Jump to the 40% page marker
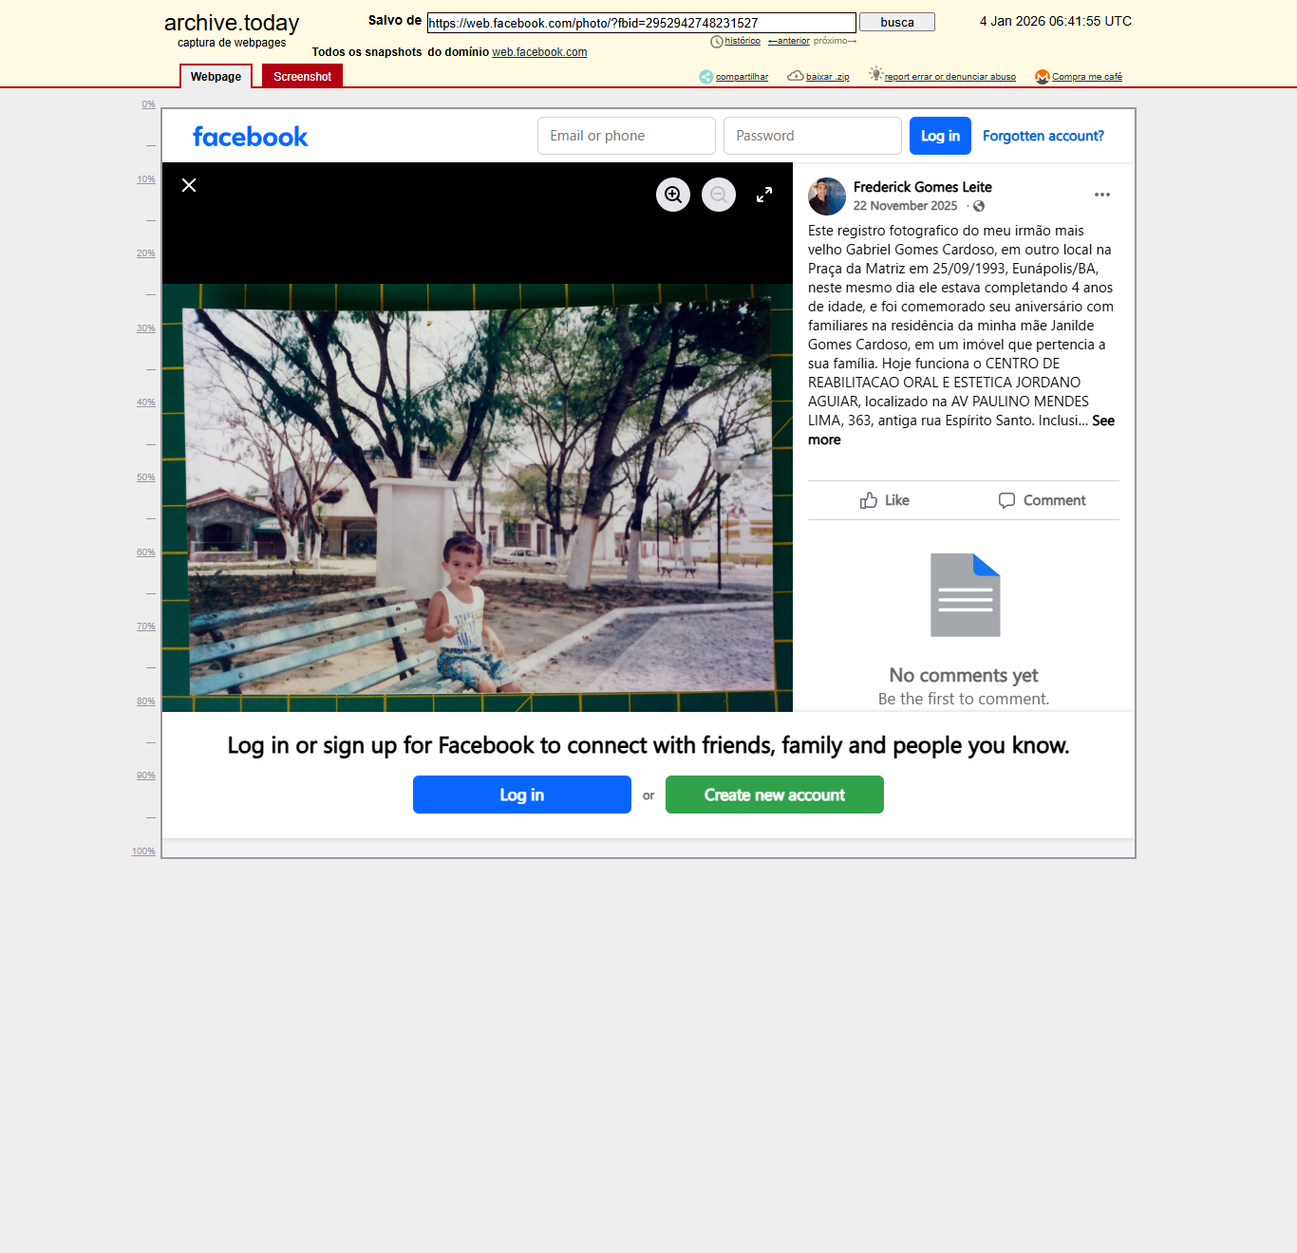The height and width of the screenshot is (1253, 1297). 146,402
